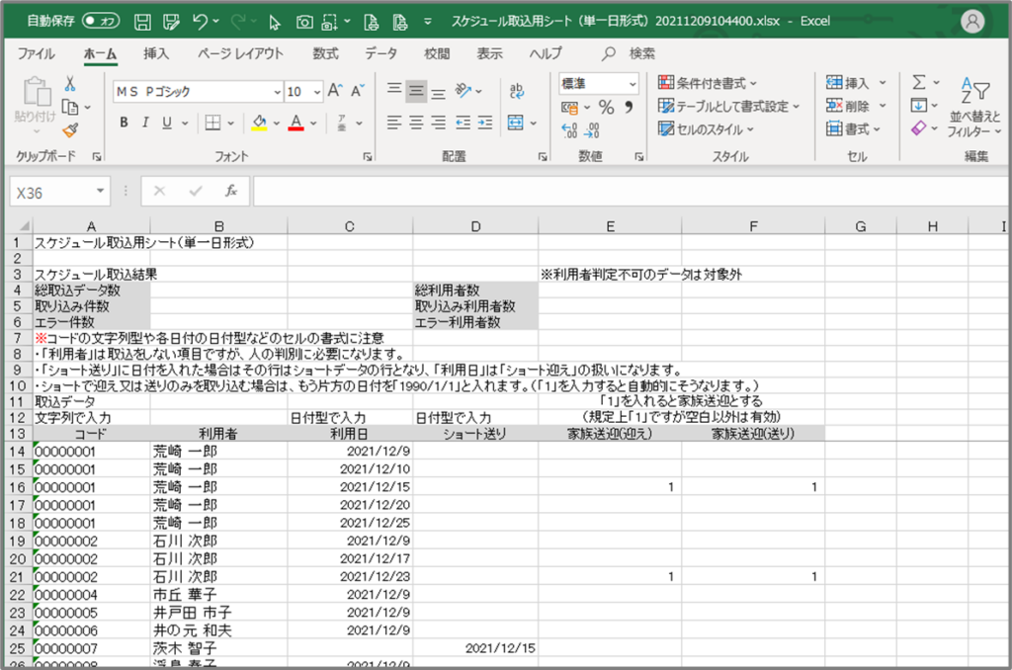This screenshot has width=1012, height=670.
Task: Click the insert function fx icon
Action: pyautogui.click(x=231, y=192)
